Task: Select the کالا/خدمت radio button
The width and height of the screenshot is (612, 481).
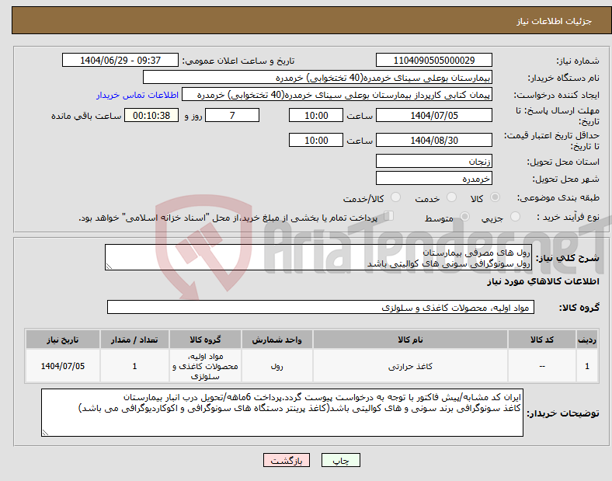Action: click(x=395, y=197)
